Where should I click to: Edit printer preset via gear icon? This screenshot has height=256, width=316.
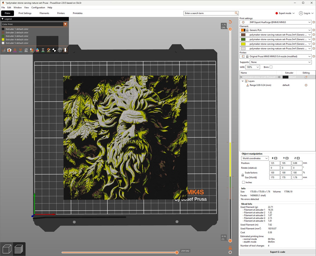(314, 56)
